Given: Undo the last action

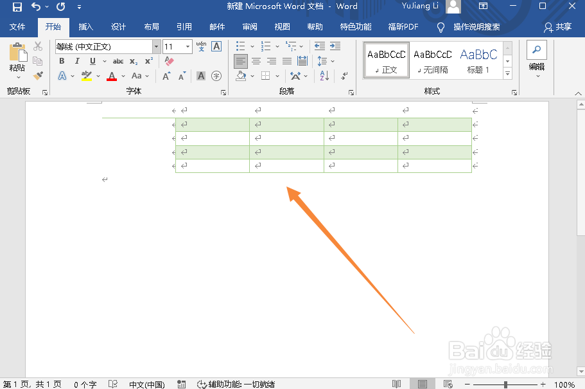Looking at the screenshot, I should point(36,6).
